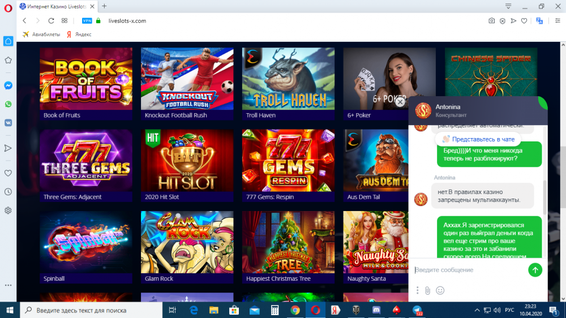Open ad blocker shield icon
This screenshot has width=566, height=318.
coord(503,21)
